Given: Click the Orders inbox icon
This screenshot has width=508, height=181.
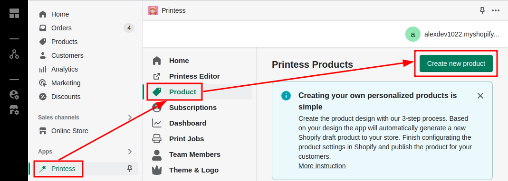Looking at the screenshot, I should [42, 28].
